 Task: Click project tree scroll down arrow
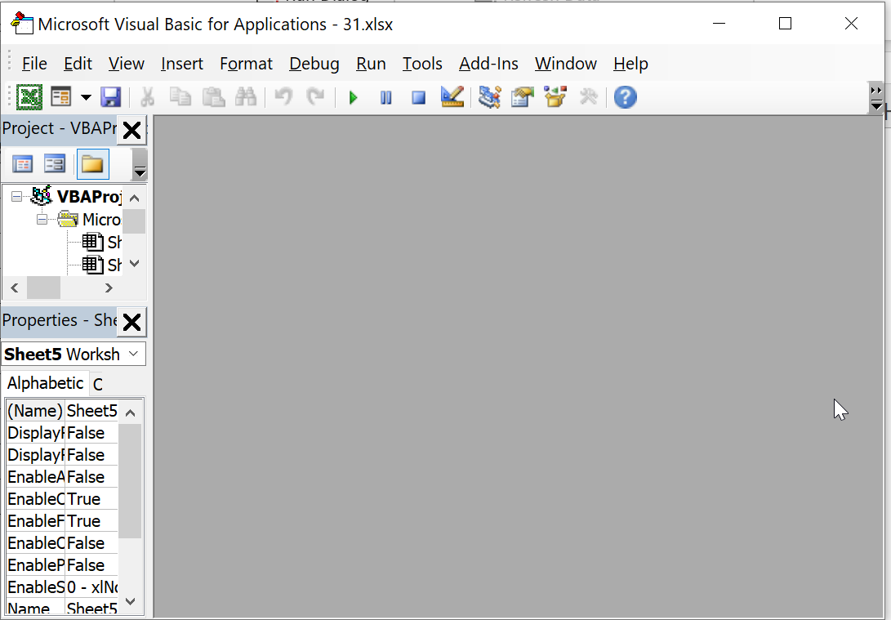pos(135,264)
